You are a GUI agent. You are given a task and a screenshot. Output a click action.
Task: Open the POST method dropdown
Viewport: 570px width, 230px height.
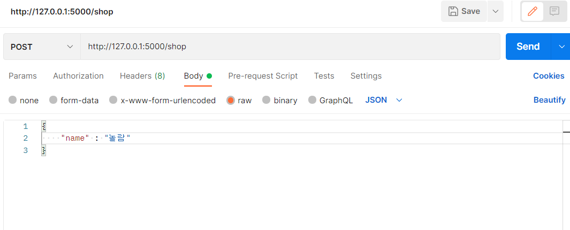point(42,47)
